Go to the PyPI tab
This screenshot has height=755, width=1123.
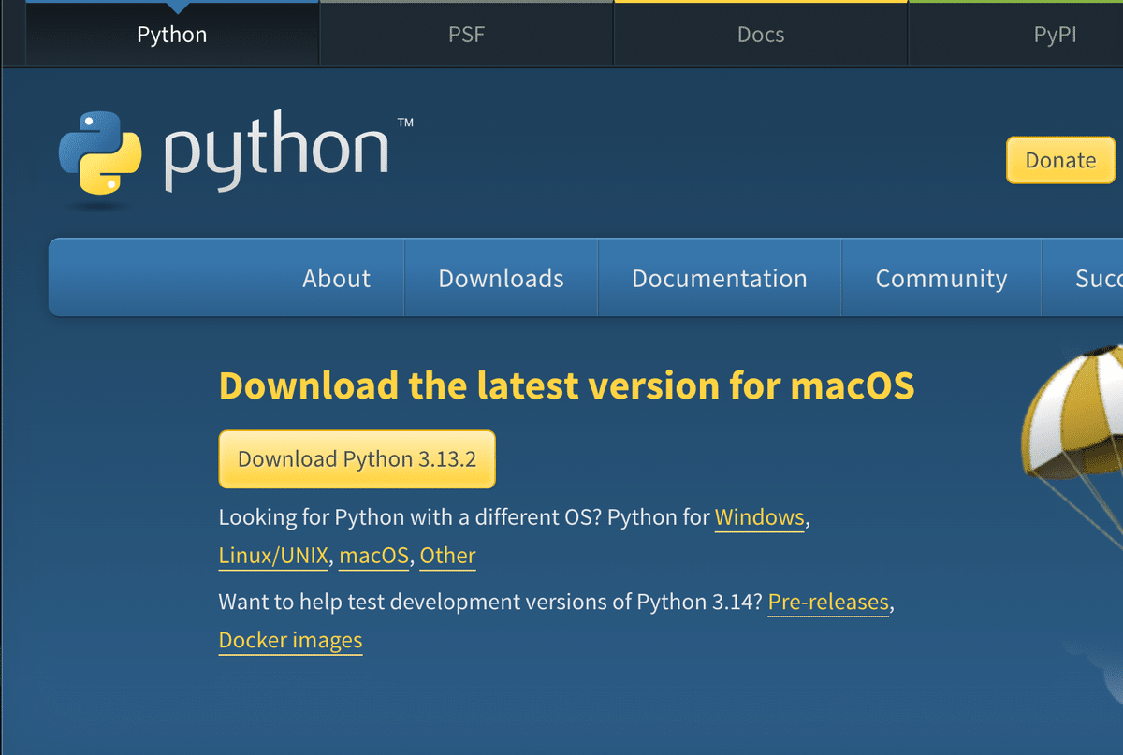coord(1055,36)
